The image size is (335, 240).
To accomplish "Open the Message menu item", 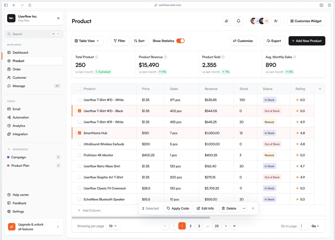I will pyautogui.click(x=34, y=86).
